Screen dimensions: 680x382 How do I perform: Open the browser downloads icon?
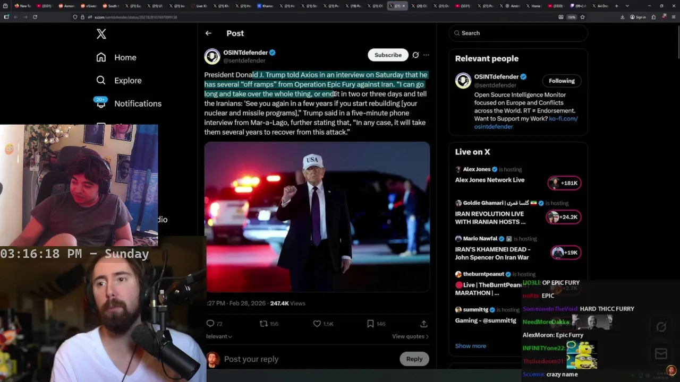pyautogui.click(x=623, y=17)
